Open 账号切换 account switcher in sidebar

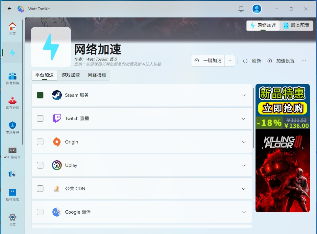[12, 78]
